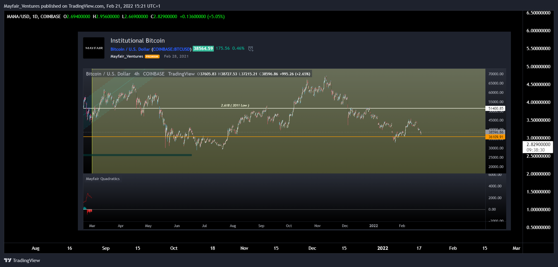Open the Bitcoin / U.S. Dollar symbol link
This screenshot has width=558, height=267.
(x=130, y=49)
